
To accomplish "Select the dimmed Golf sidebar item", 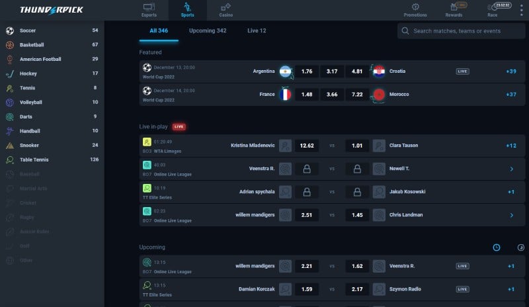I will (x=52, y=246).
